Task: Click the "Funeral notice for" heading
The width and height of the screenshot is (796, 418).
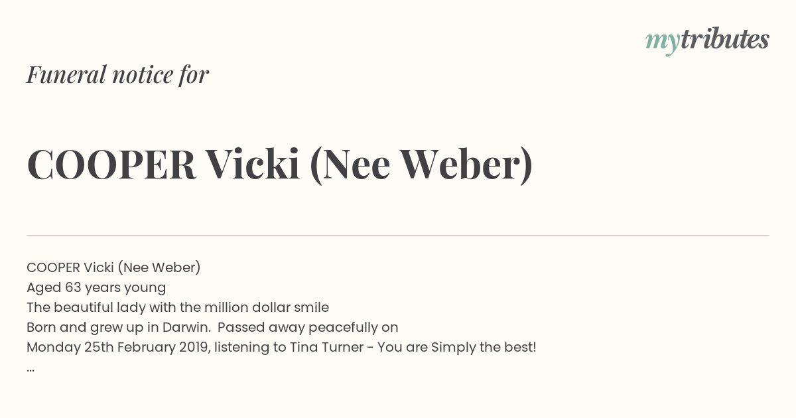Action: point(118,74)
